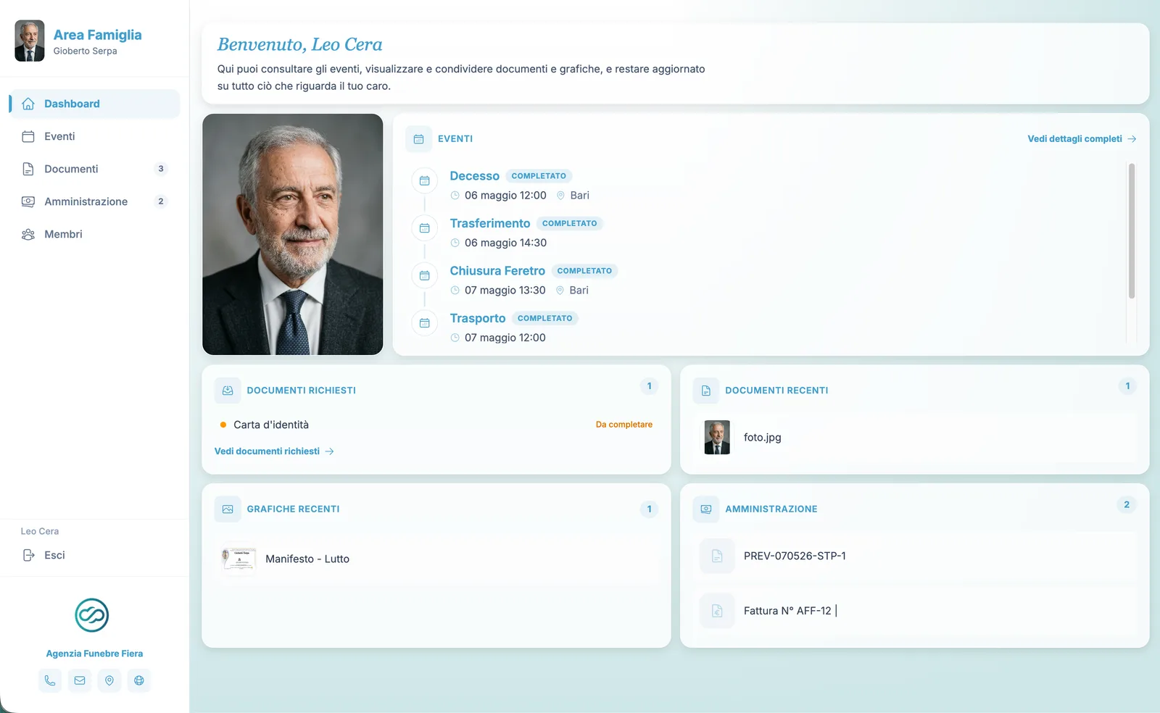Click the Membri people icon

click(28, 234)
